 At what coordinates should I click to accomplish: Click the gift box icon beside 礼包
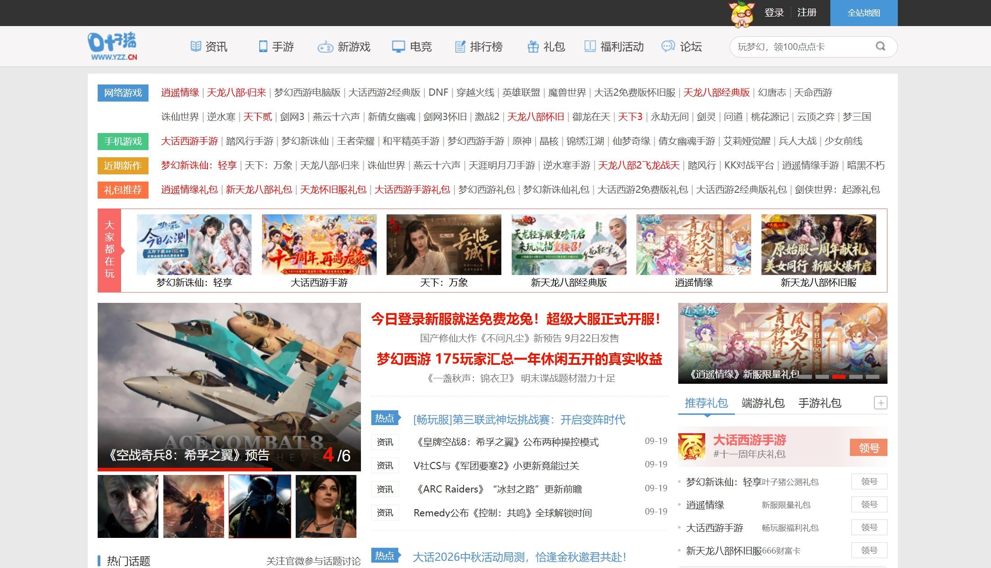[x=533, y=46]
